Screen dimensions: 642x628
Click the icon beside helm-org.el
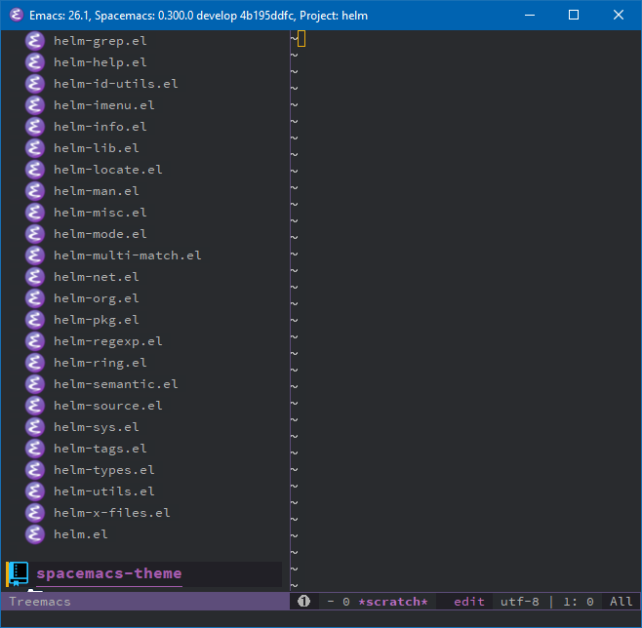[x=35, y=298]
